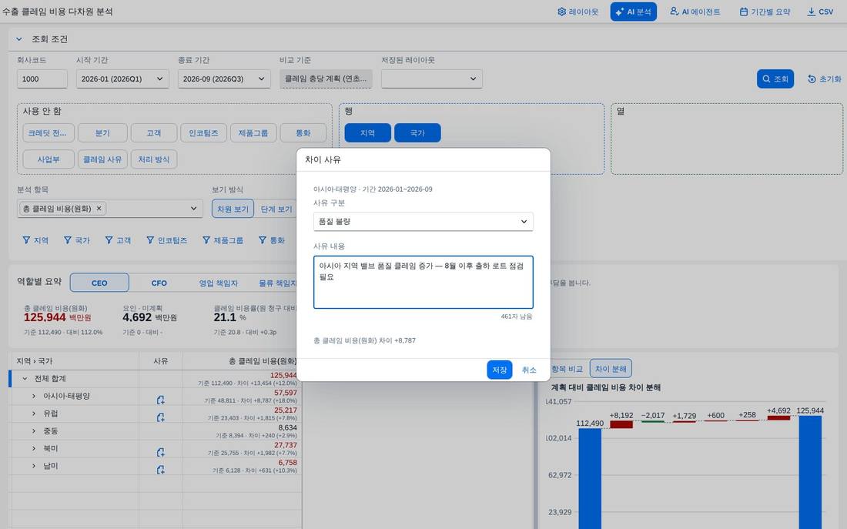
Task: Select the 통화 unused dimension chip
Action: 303,133
